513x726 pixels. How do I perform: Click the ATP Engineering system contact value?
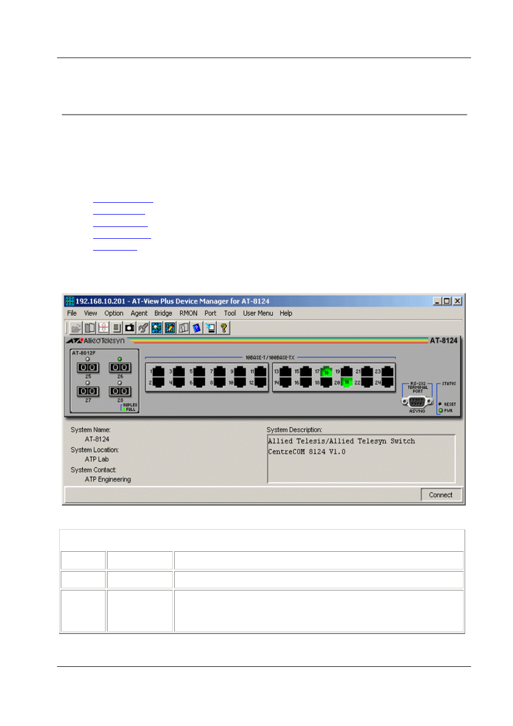[x=108, y=479]
